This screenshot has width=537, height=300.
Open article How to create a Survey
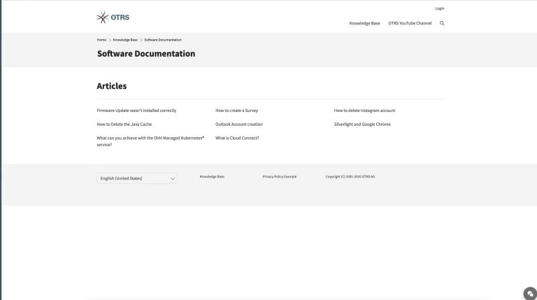coord(236,110)
